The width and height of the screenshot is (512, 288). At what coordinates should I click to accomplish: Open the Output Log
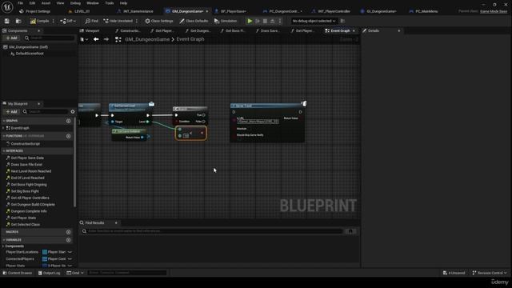(x=50, y=273)
